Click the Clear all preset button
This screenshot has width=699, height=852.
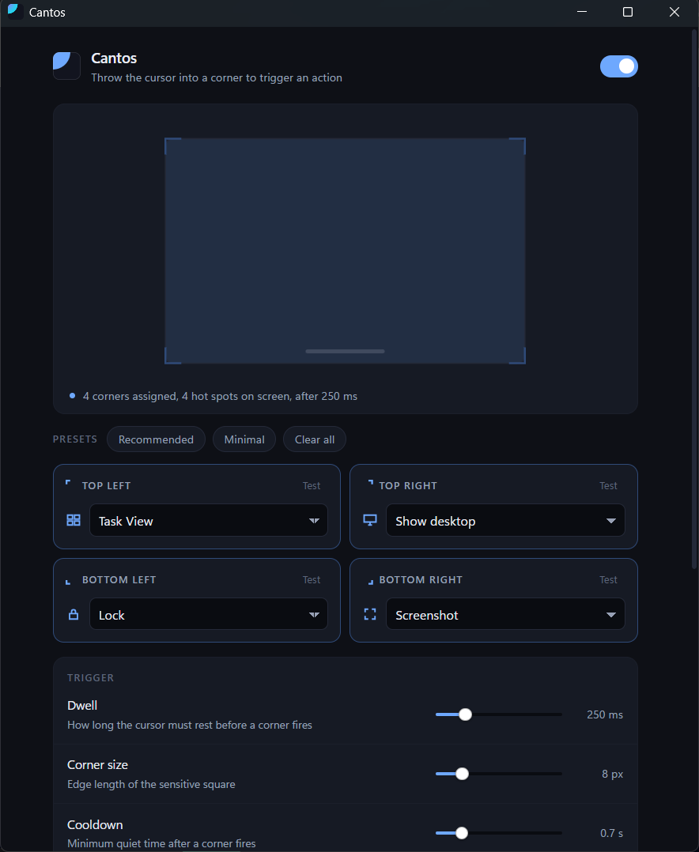314,439
